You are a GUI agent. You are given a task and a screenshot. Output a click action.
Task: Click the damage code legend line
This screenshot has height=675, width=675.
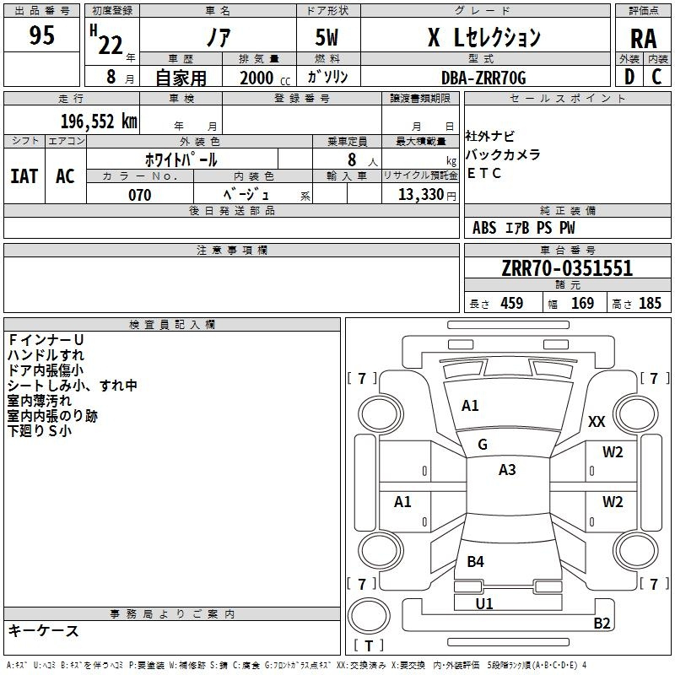point(296,665)
